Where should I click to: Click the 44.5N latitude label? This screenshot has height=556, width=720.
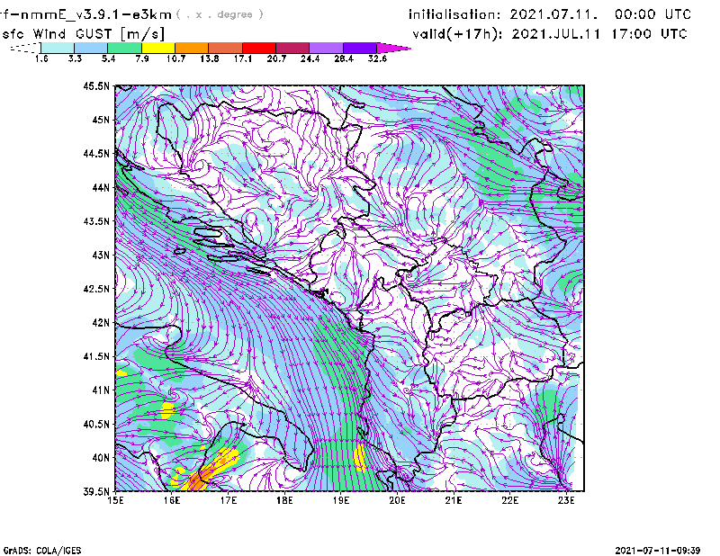click(x=96, y=153)
